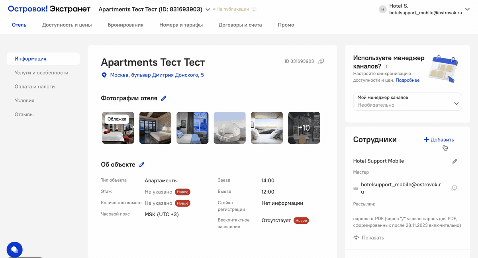Edit hotel photos with pencil icon

[164, 98]
